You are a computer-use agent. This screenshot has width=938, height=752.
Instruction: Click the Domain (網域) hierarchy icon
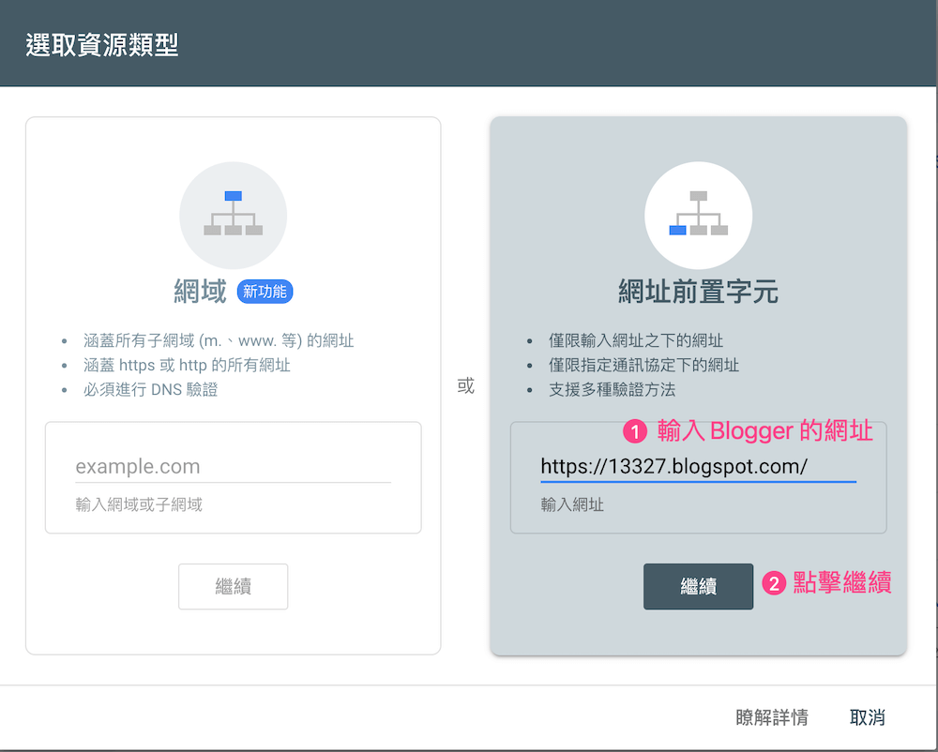click(234, 216)
